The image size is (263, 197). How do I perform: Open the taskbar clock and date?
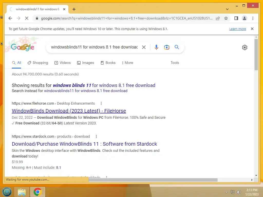252,192
